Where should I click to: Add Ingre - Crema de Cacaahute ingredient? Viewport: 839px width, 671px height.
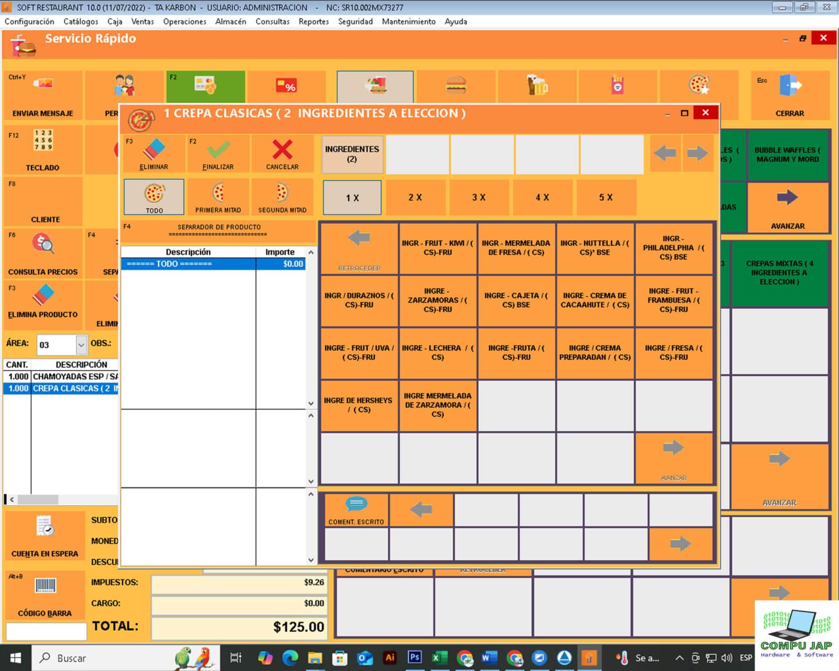tap(595, 301)
